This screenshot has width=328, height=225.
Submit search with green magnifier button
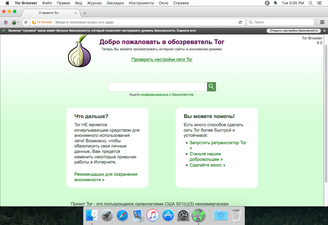(x=211, y=87)
